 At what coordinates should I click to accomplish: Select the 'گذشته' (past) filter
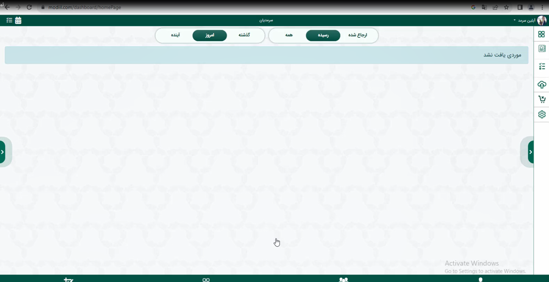coord(244,35)
